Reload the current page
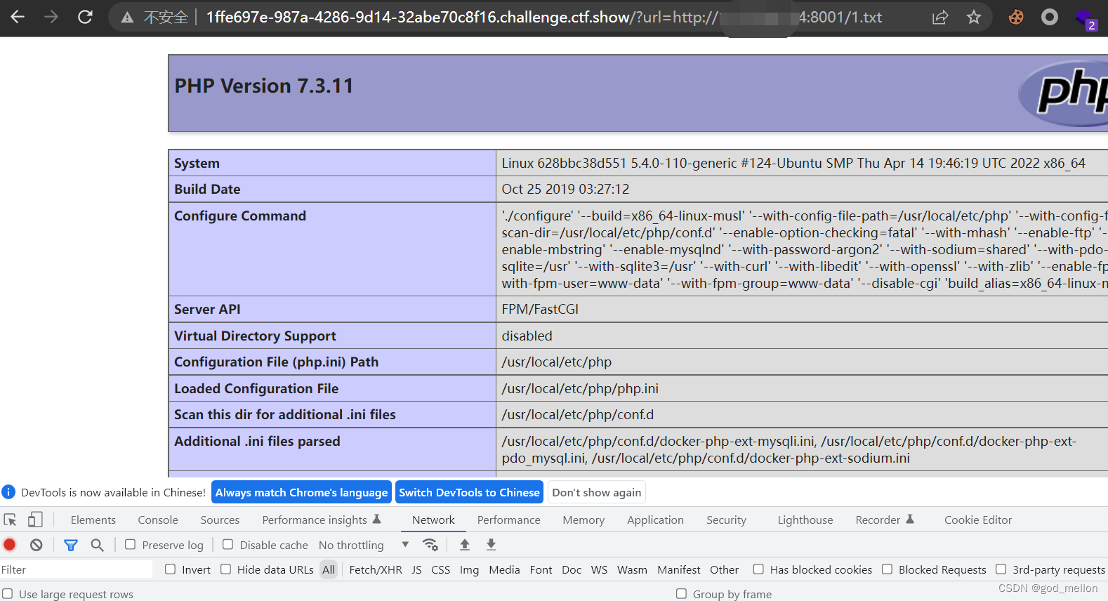Image resolution: width=1108 pixels, height=601 pixels. pyautogui.click(x=85, y=17)
